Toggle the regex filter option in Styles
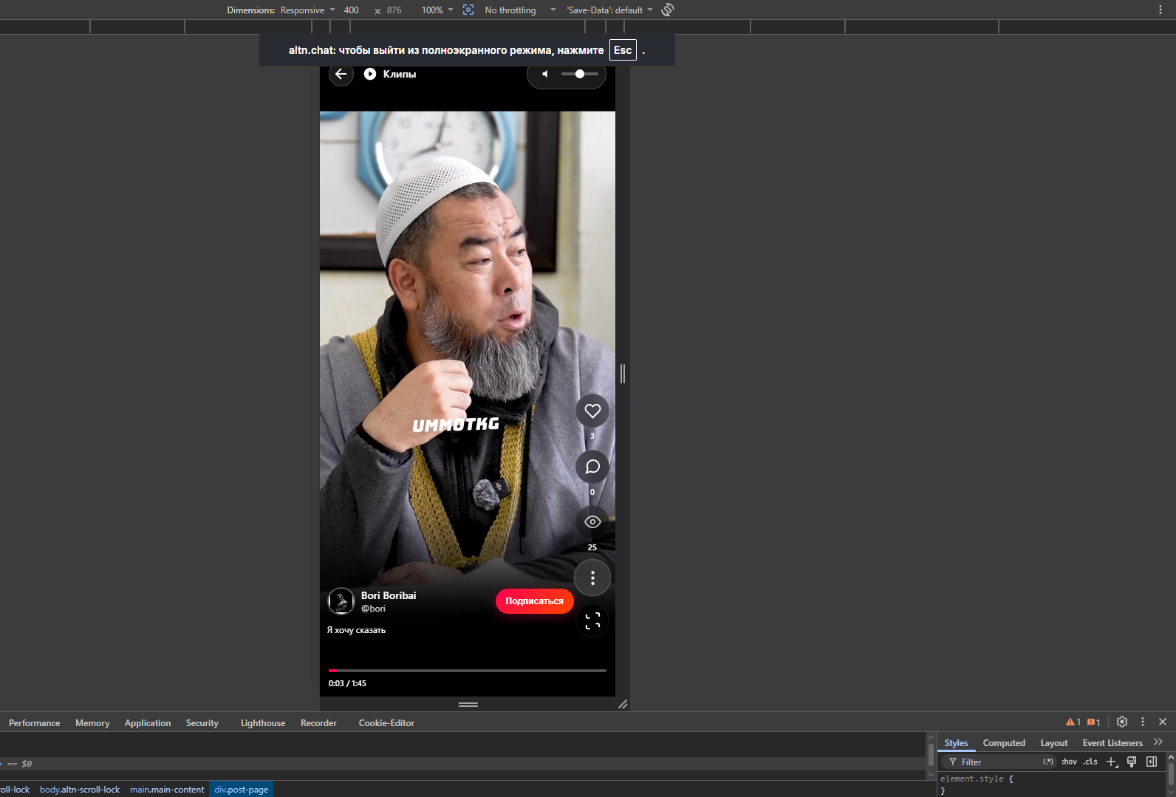Image resolution: width=1176 pixels, height=797 pixels. click(x=1048, y=762)
